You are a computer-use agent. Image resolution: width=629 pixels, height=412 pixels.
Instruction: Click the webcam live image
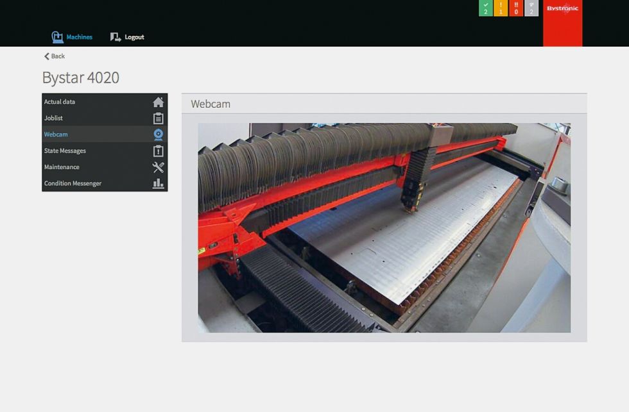(384, 227)
